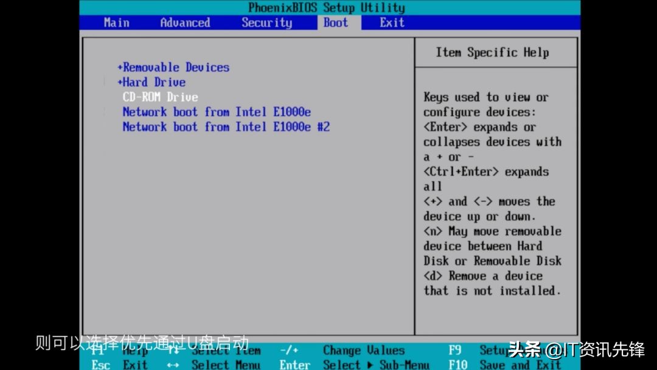The image size is (657, 370).
Task: Go to the Exit tab
Action: click(x=392, y=23)
